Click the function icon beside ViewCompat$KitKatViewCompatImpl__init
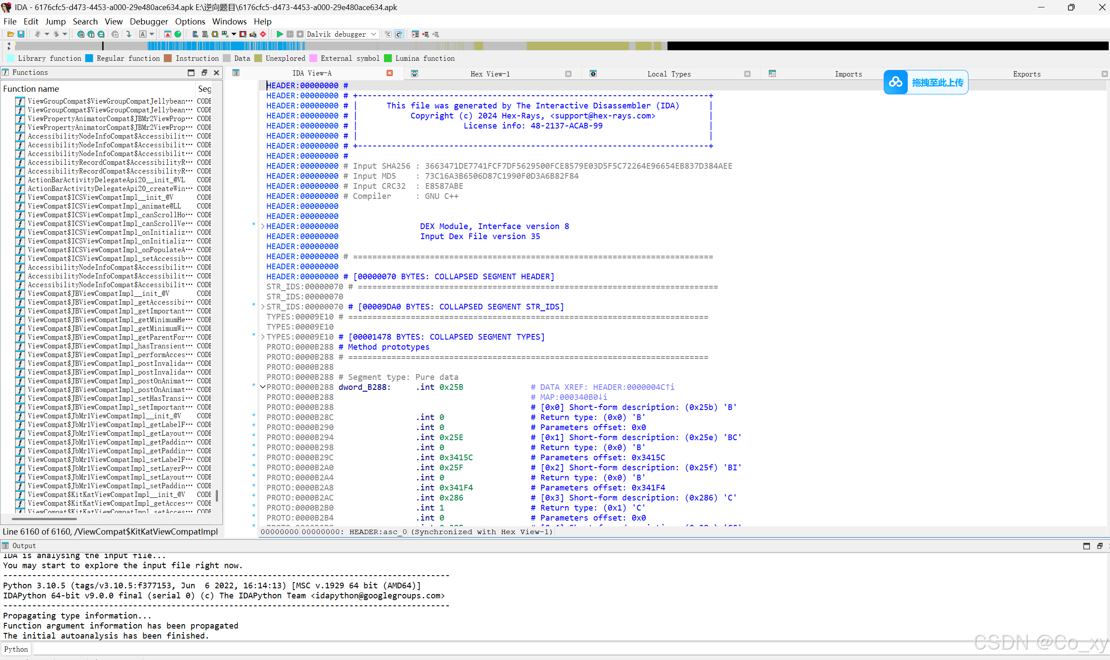The width and height of the screenshot is (1110, 660). click(x=20, y=494)
